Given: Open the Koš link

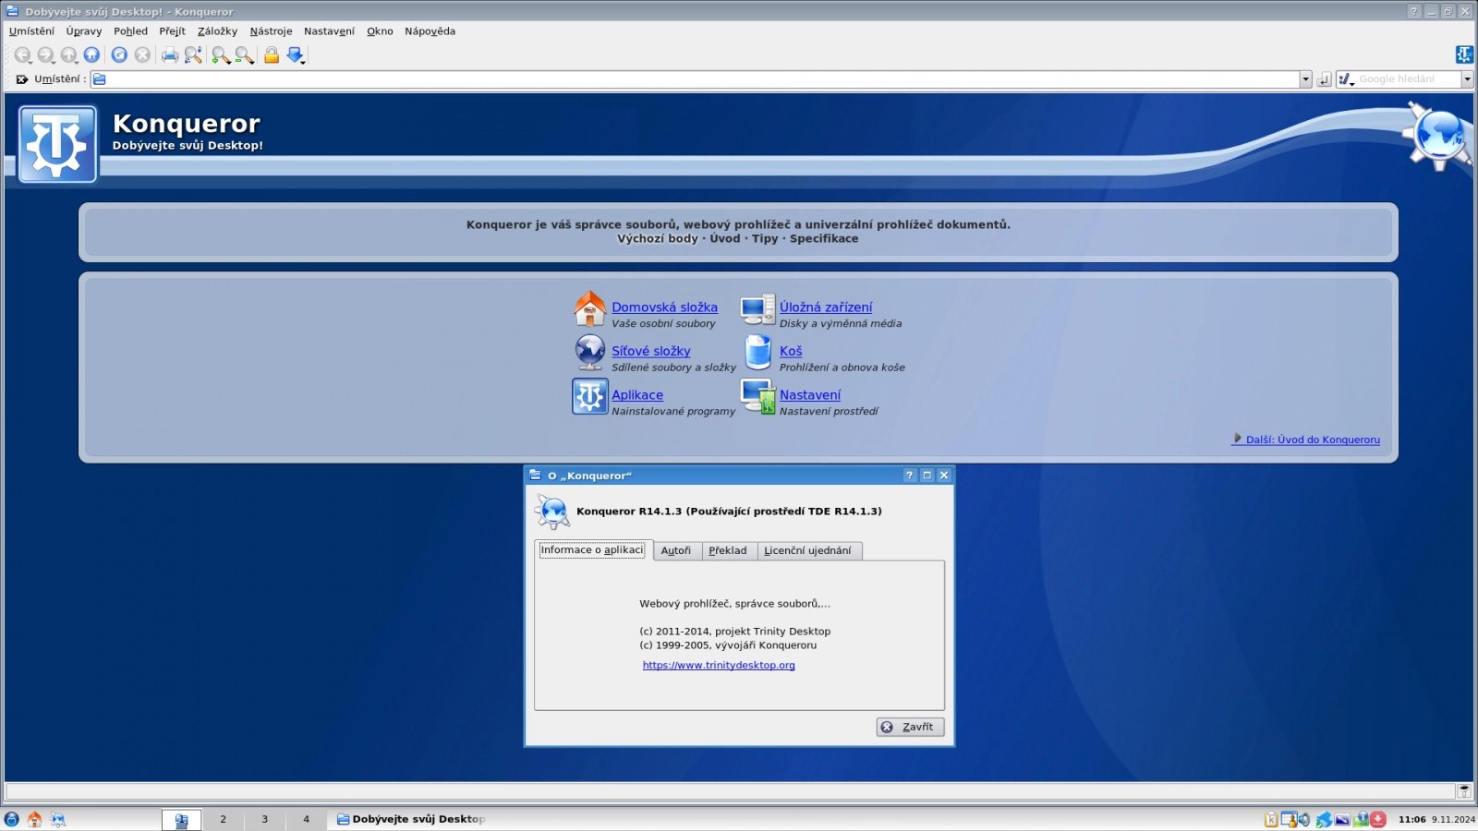Looking at the screenshot, I should coord(791,352).
